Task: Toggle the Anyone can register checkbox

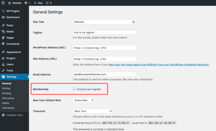Action: [75, 89]
